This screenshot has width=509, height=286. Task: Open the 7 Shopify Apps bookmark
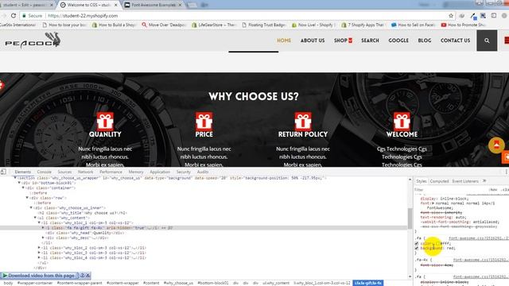363,25
